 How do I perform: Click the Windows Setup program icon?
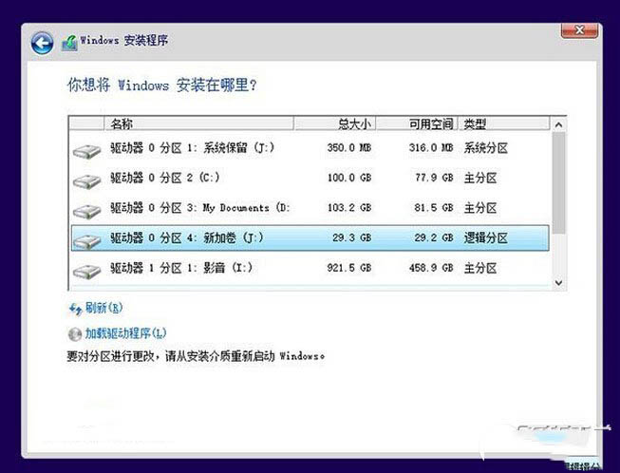coord(69,43)
